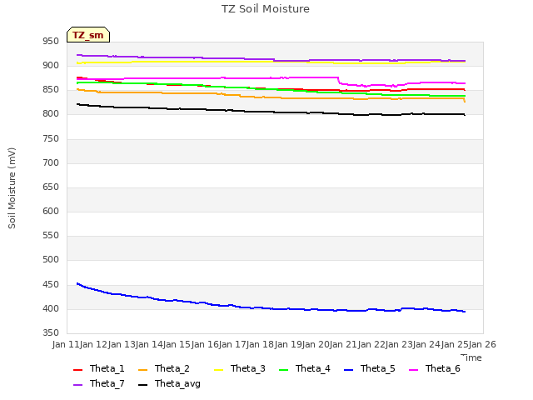Screen dimensions: 533x400
Task: Click the purple Theta_7 legend swatch
Action: click(x=77, y=385)
